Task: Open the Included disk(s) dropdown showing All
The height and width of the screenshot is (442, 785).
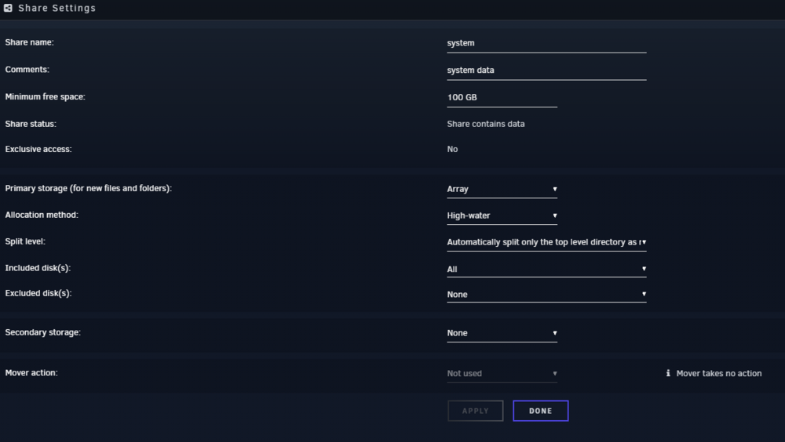Action: coord(546,269)
